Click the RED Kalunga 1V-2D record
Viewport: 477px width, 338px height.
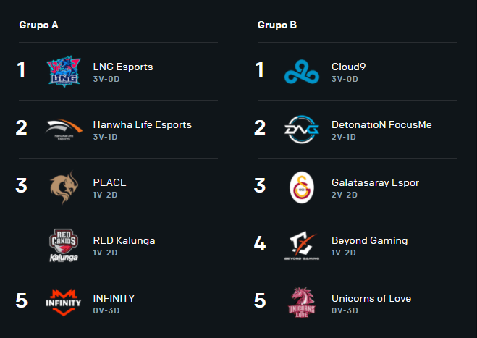106,253
